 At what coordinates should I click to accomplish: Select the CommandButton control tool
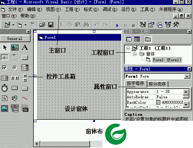pos(25,58)
